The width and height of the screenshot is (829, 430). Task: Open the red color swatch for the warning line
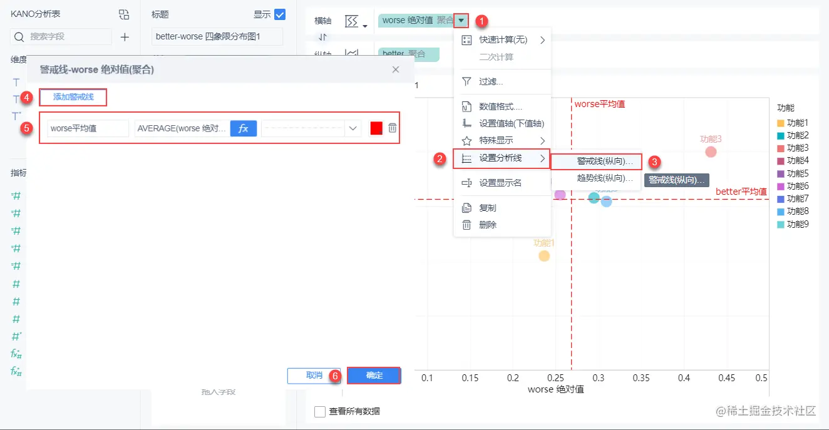[x=376, y=128]
